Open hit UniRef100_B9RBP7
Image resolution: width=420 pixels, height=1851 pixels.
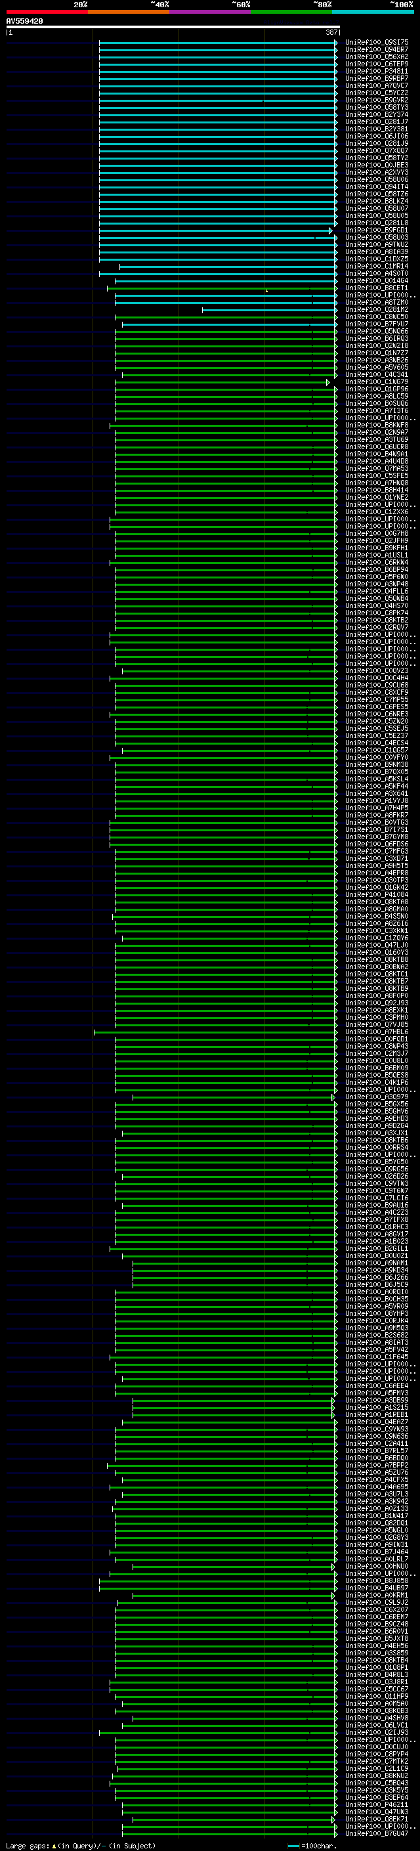coord(377,78)
